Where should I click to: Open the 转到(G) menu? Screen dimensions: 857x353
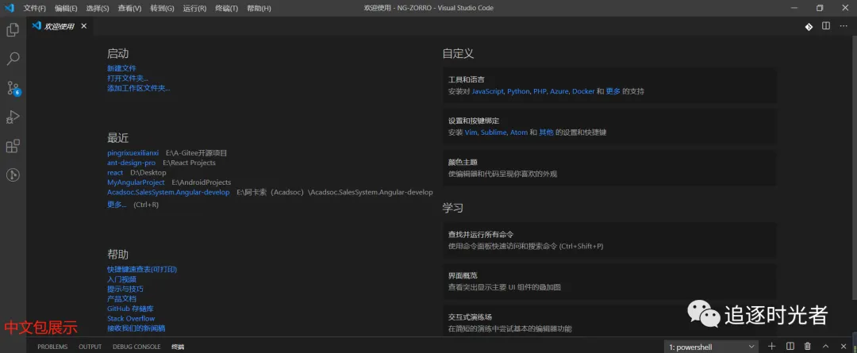coord(163,8)
